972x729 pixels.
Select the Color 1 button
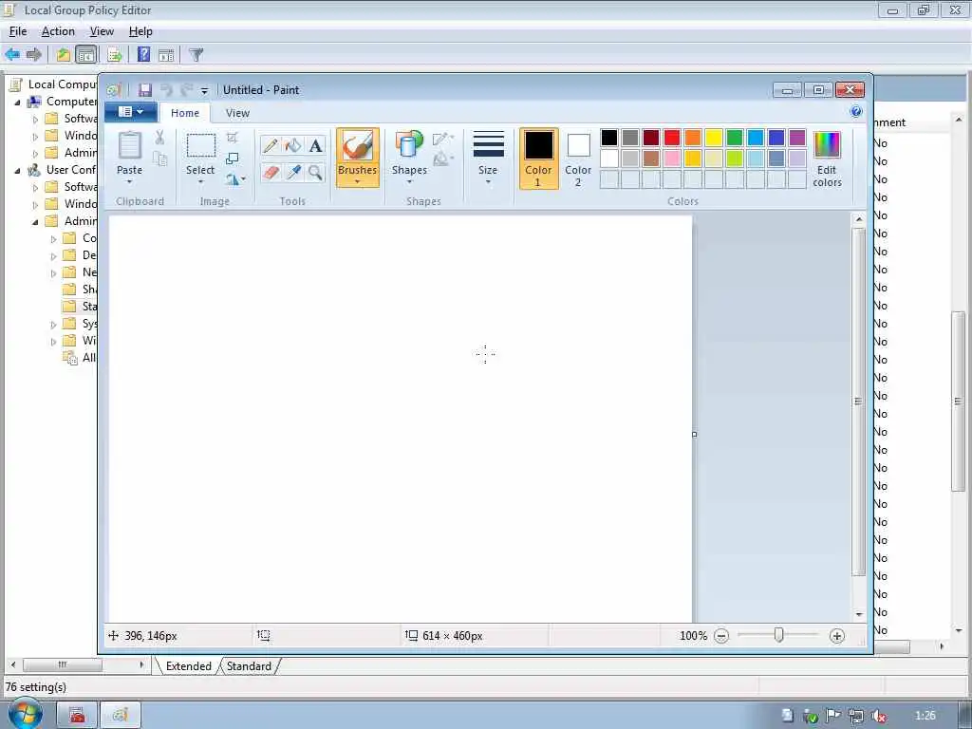538,159
